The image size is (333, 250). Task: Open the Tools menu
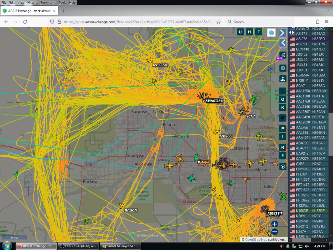click(62, 3)
